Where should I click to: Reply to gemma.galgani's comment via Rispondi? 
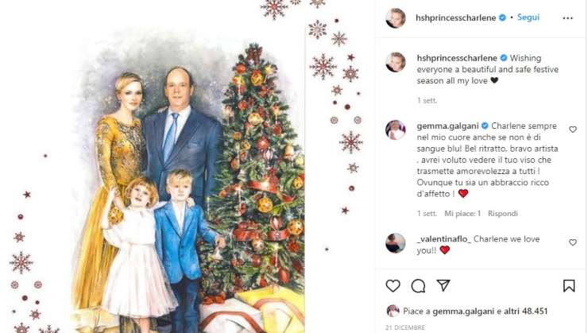point(502,213)
